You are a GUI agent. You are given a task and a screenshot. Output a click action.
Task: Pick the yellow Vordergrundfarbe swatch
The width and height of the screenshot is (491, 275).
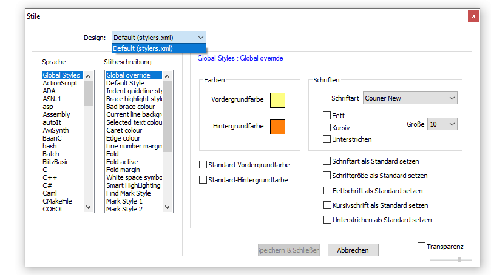277,100
